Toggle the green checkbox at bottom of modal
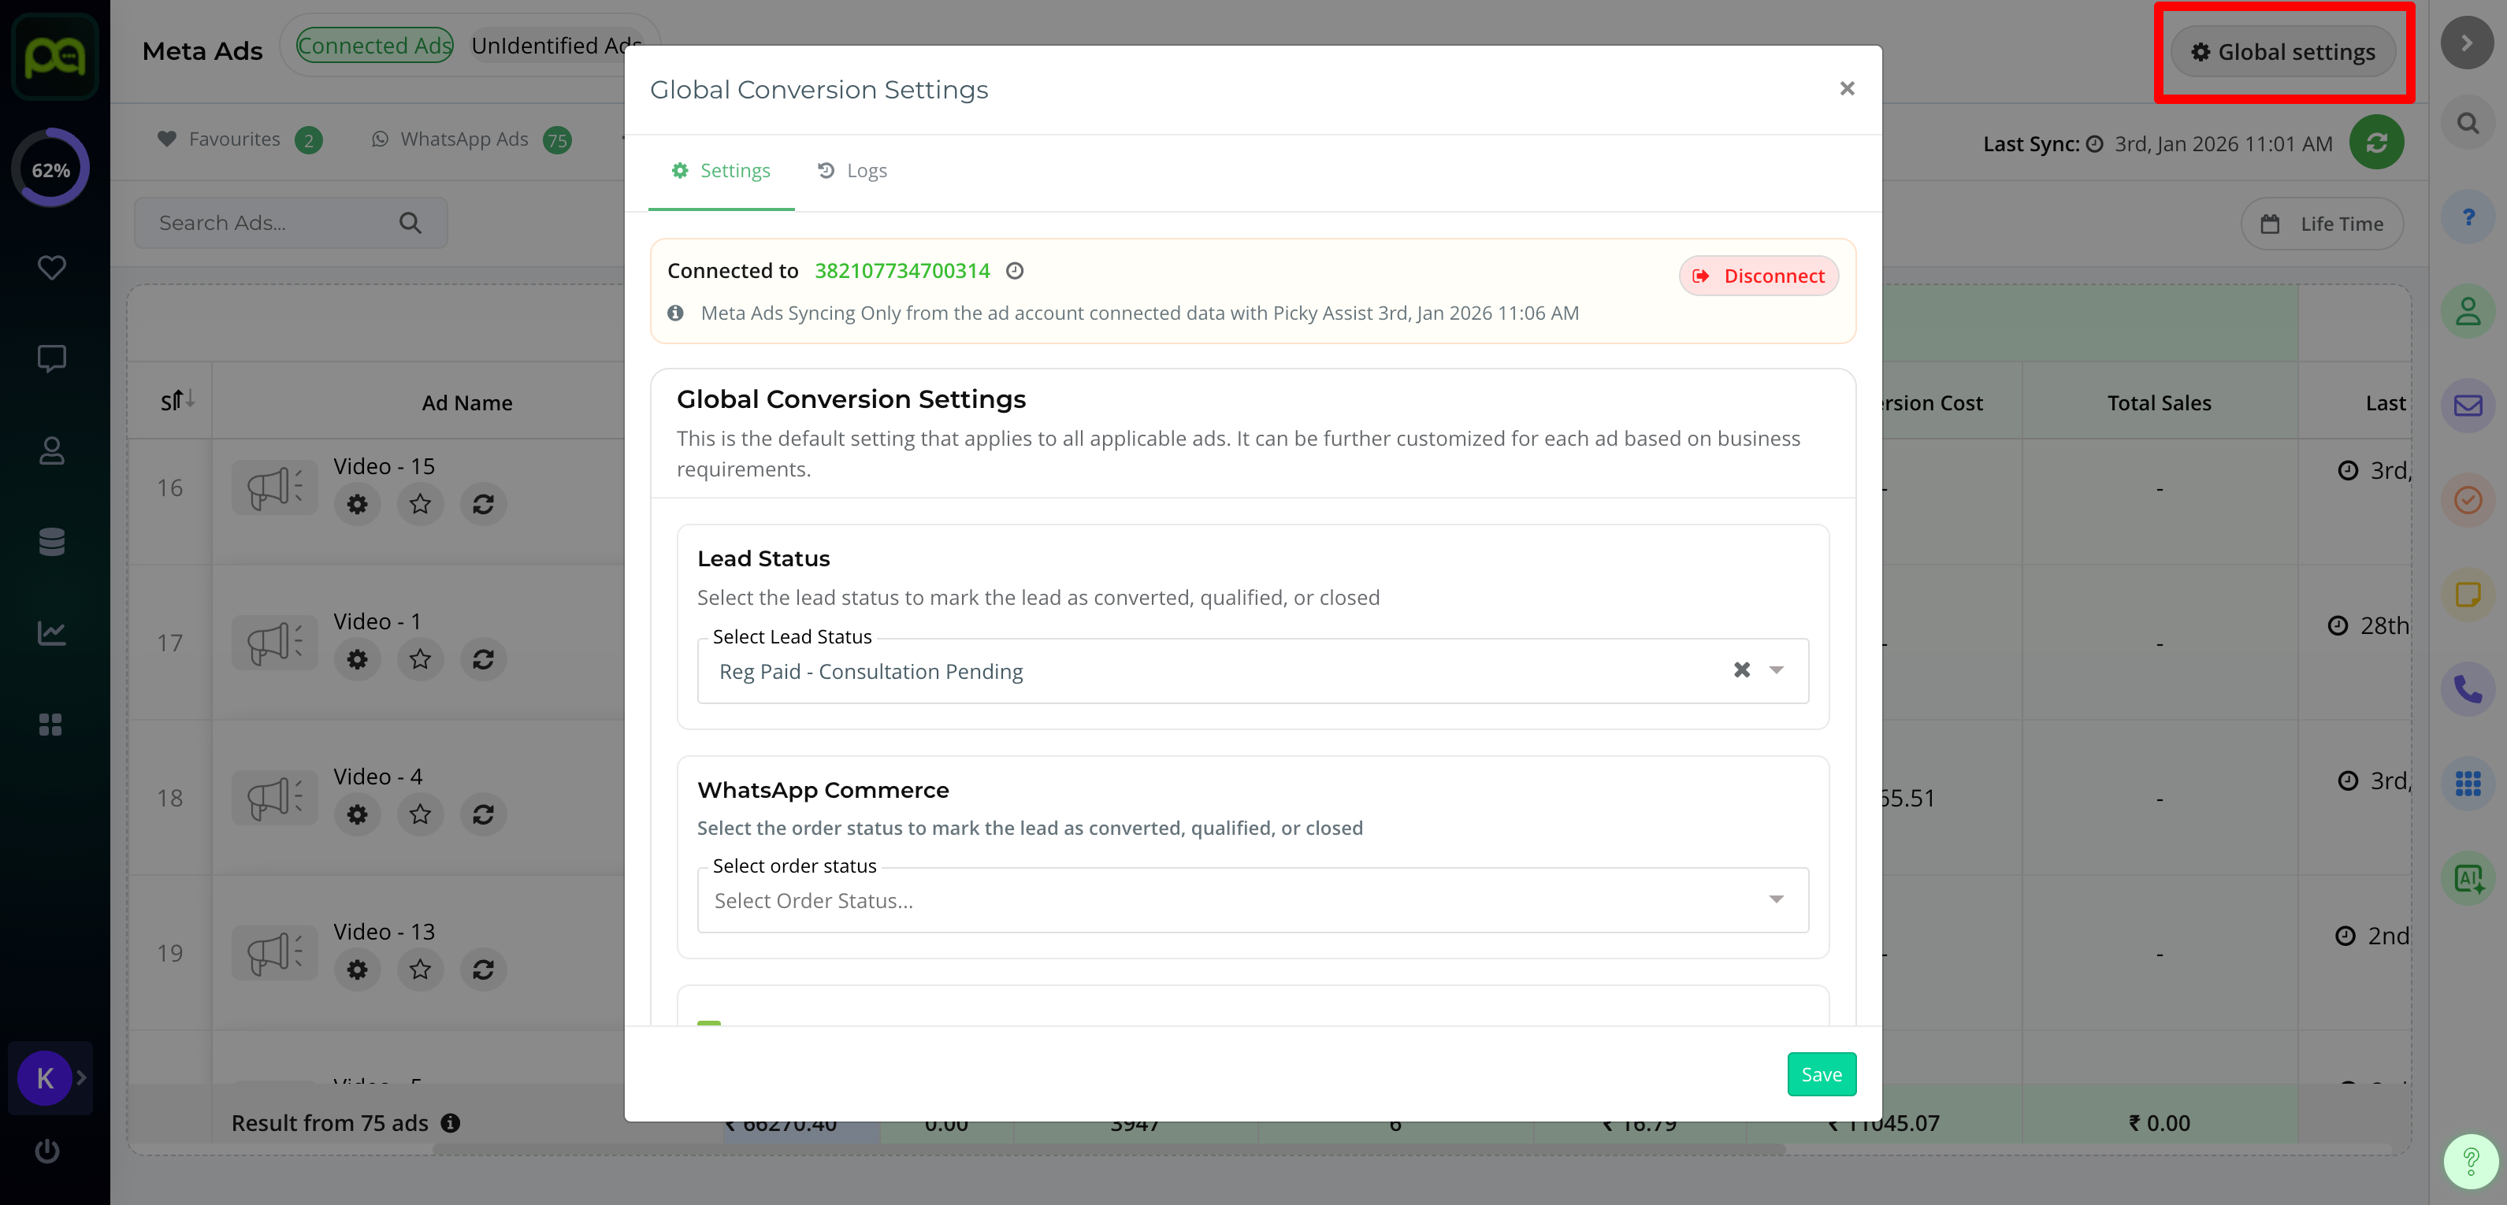This screenshot has height=1205, width=2507. [x=708, y=1023]
